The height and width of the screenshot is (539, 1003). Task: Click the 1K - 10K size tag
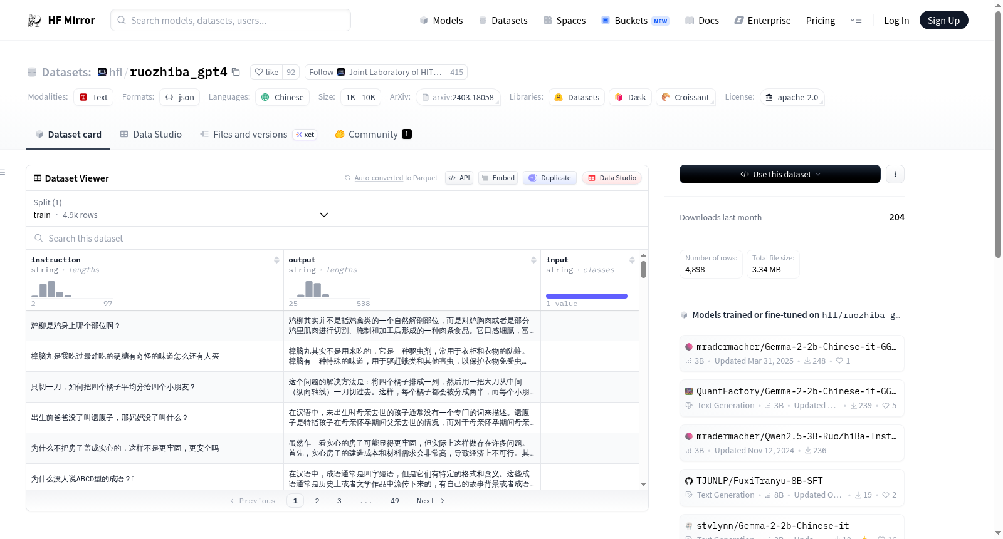pos(360,97)
